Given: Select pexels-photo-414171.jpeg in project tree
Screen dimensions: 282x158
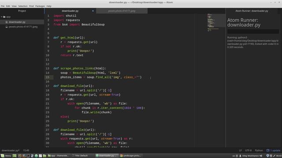Looking at the screenshot, I should point(23,27).
